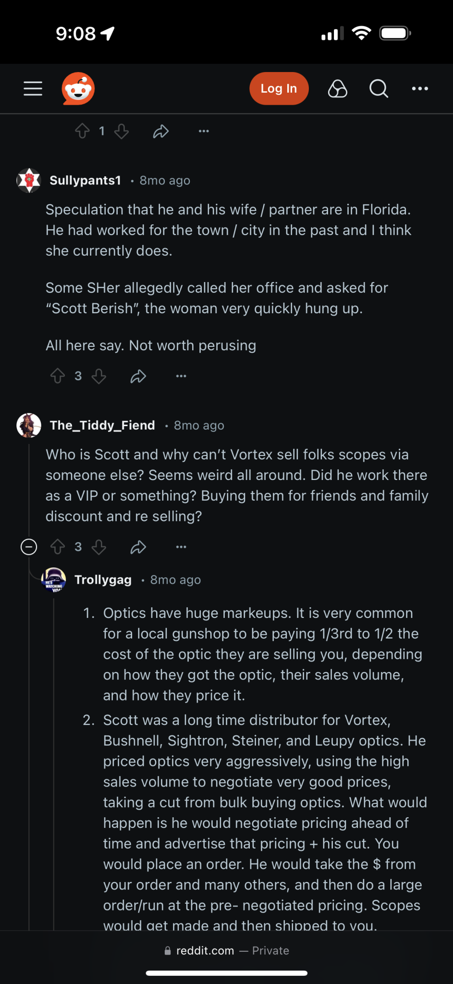453x984 pixels.
Task: Upvote Sullypants1's comment
Action: coord(58,376)
